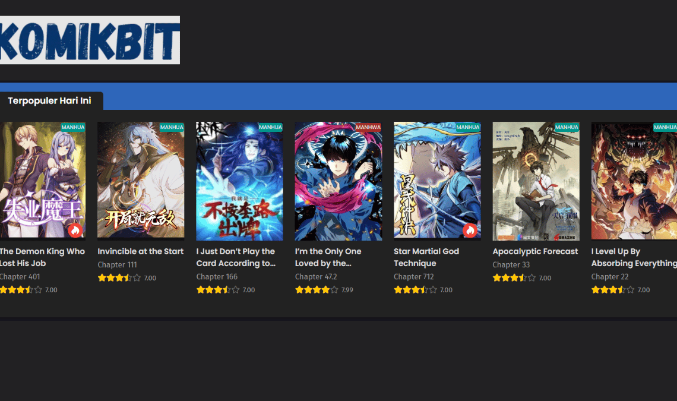Viewport: 677px width, 401px height.
Task: Select the Terpopuler Hari Ini tab
Action: (50, 101)
